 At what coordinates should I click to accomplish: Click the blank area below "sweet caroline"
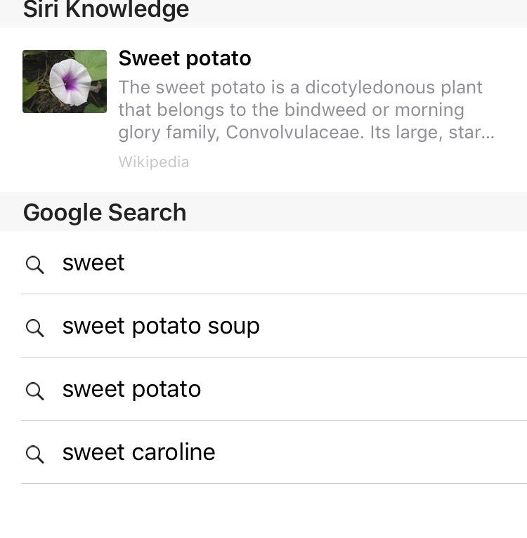click(263, 511)
